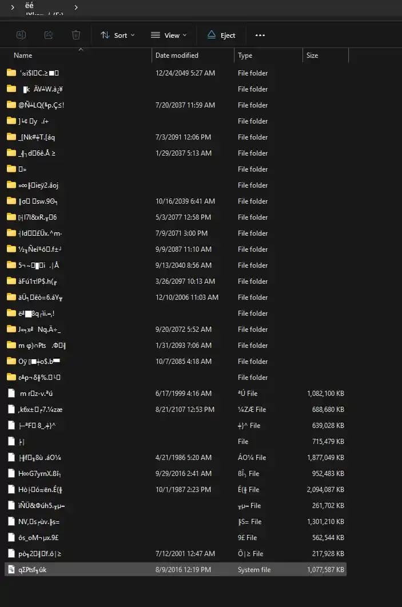The image size is (402, 607).
Task: Click the Size column header
Action: coord(312,55)
